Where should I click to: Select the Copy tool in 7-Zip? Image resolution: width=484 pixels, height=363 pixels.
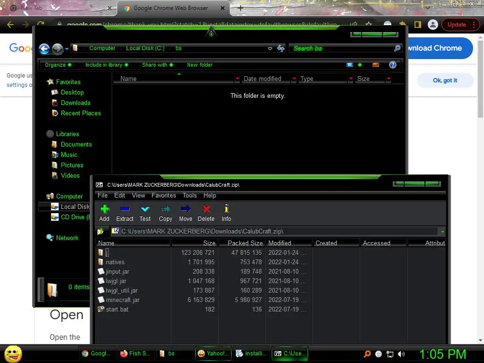165,213
